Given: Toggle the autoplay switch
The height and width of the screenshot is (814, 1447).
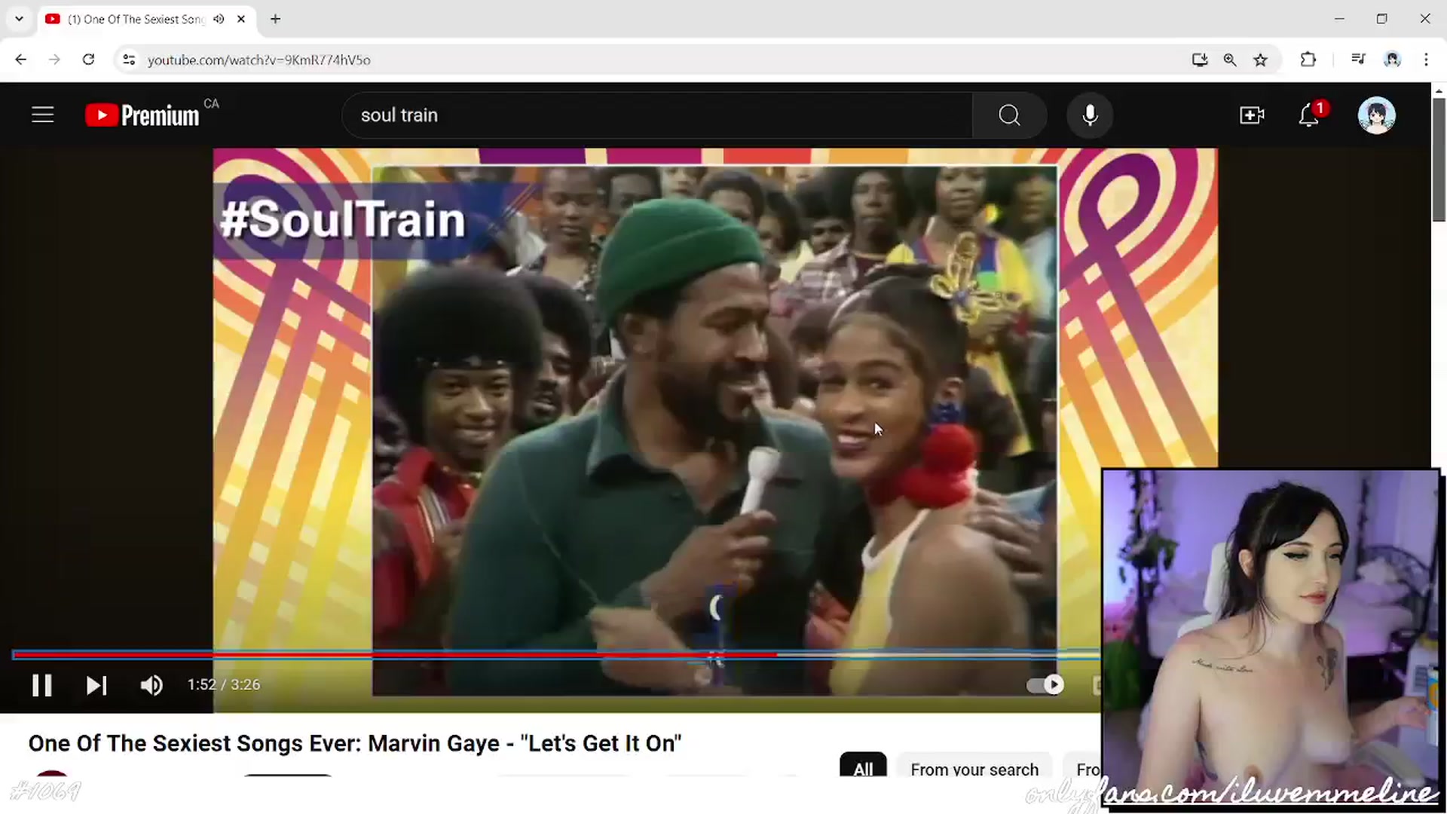Looking at the screenshot, I should pos(1045,684).
